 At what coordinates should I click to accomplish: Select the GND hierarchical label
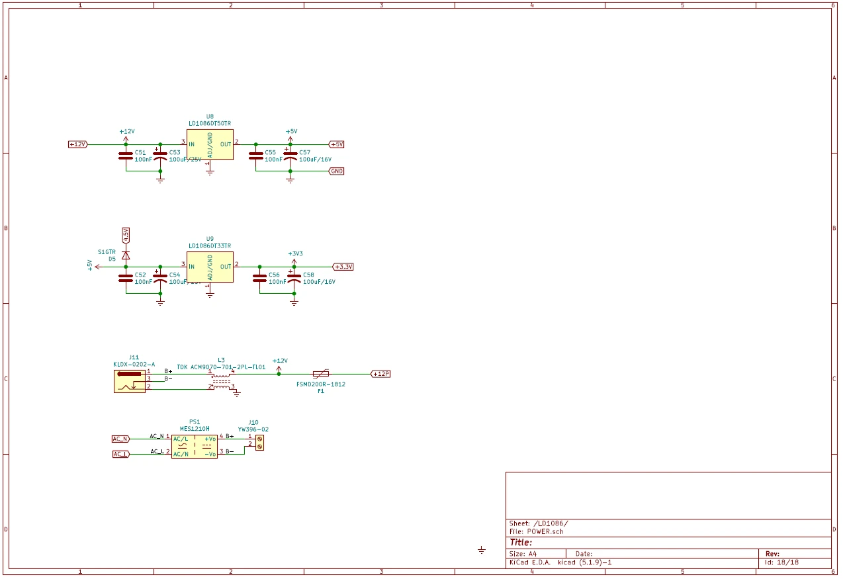point(337,171)
